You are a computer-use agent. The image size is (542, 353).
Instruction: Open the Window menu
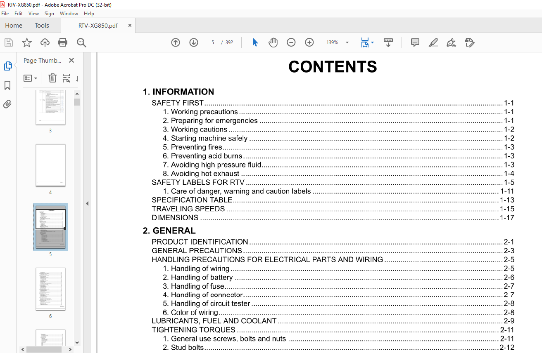(69, 14)
